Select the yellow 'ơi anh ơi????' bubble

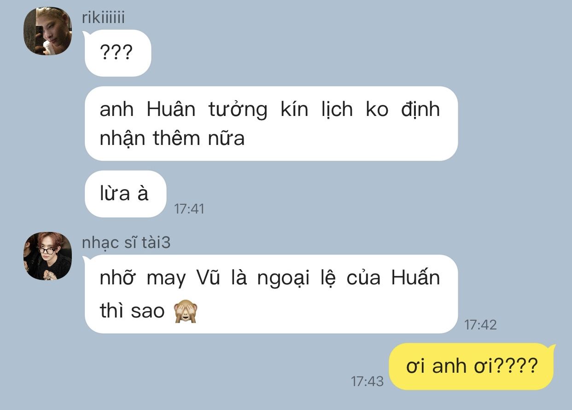tap(471, 367)
